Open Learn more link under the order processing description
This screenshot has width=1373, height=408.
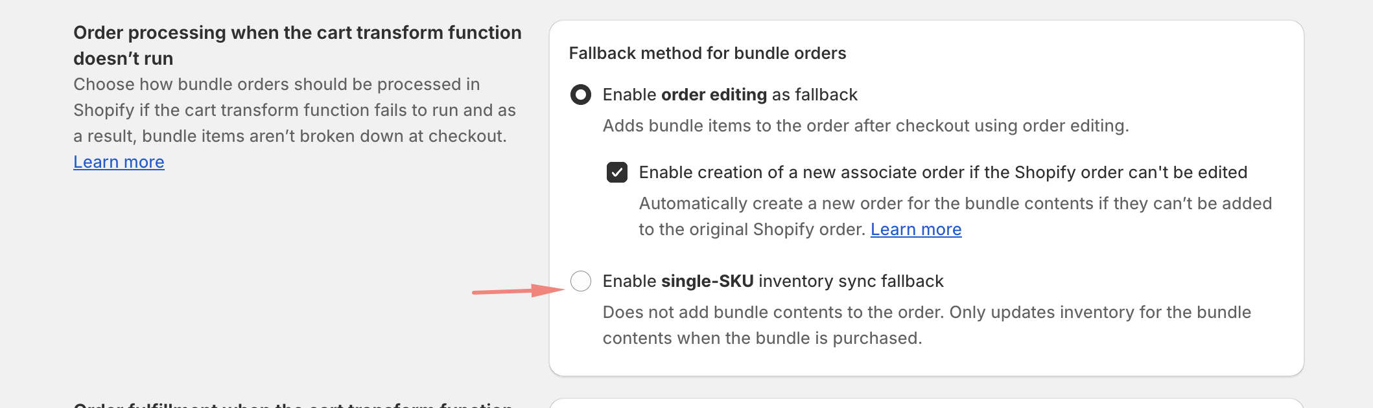click(x=119, y=162)
